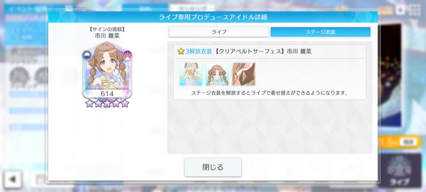Click the purple sunrise badge on idol card

(127, 55)
